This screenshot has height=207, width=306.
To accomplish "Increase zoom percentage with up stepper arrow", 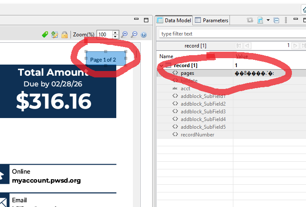I will point(115,33).
